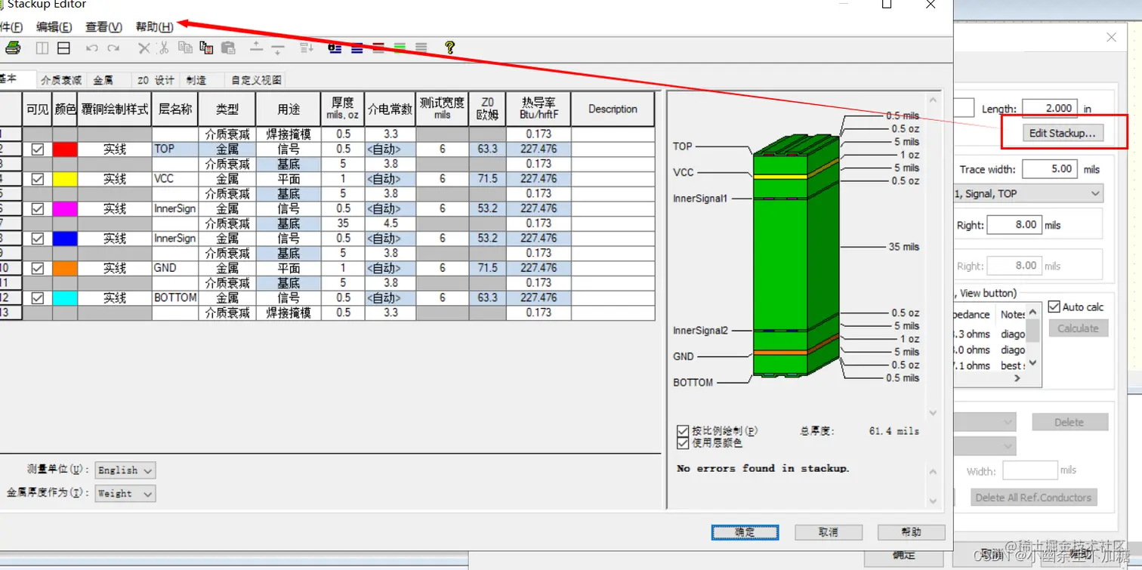This screenshot has width=1142, height=570.
Task: Click scroll-down arrow in impedance notes list
Action: point(1033,363)
